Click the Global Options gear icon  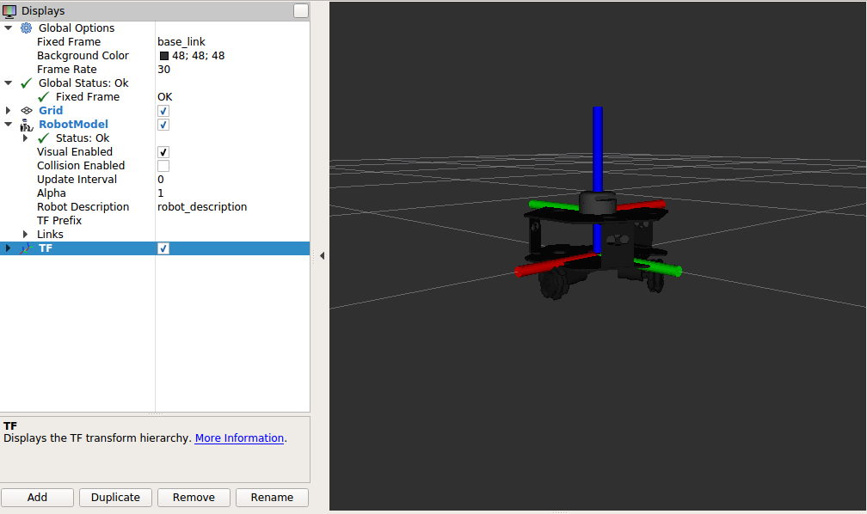[x=26, y=28]
